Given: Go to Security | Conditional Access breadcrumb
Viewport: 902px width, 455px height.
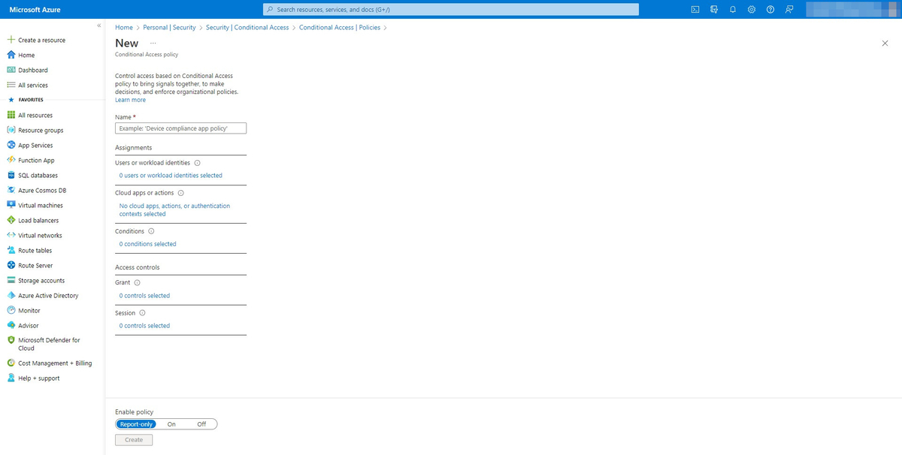Looking at the screenshot, I should [247, 27].
